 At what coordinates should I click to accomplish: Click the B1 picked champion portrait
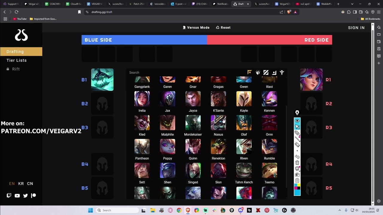point(102,80)
